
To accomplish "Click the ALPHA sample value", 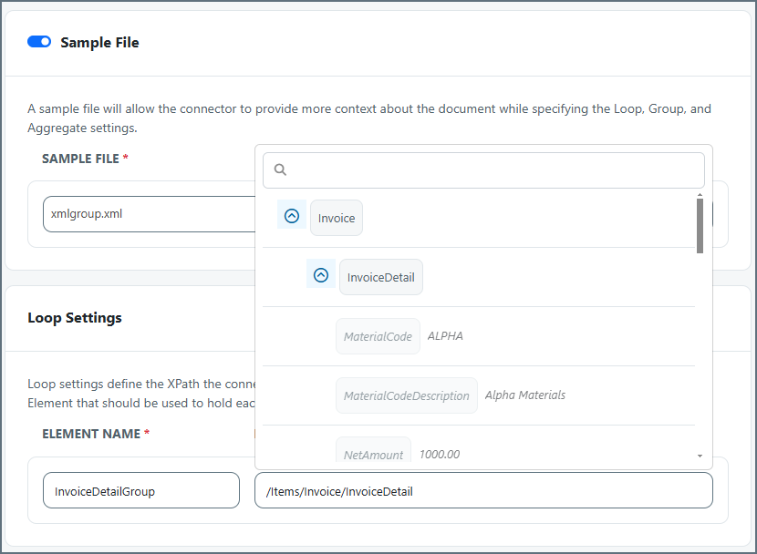I will coord(445,336).
